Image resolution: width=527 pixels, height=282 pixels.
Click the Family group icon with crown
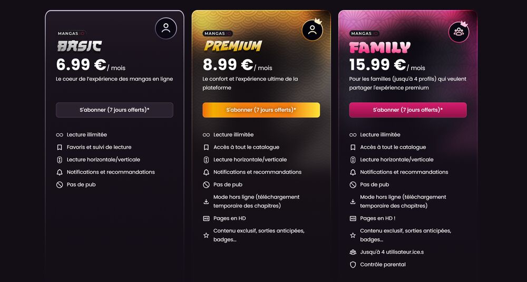[459, 32]
